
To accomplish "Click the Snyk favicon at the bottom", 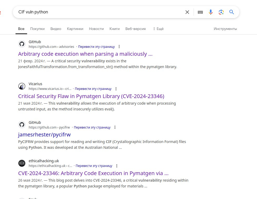I will [x=22, y=198].
